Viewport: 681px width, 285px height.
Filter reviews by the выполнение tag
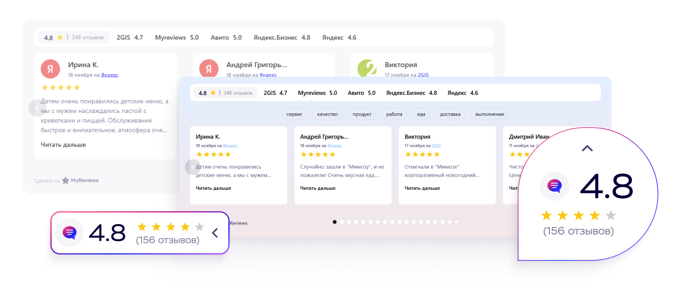pyautogui.click(x=490, y=114)
